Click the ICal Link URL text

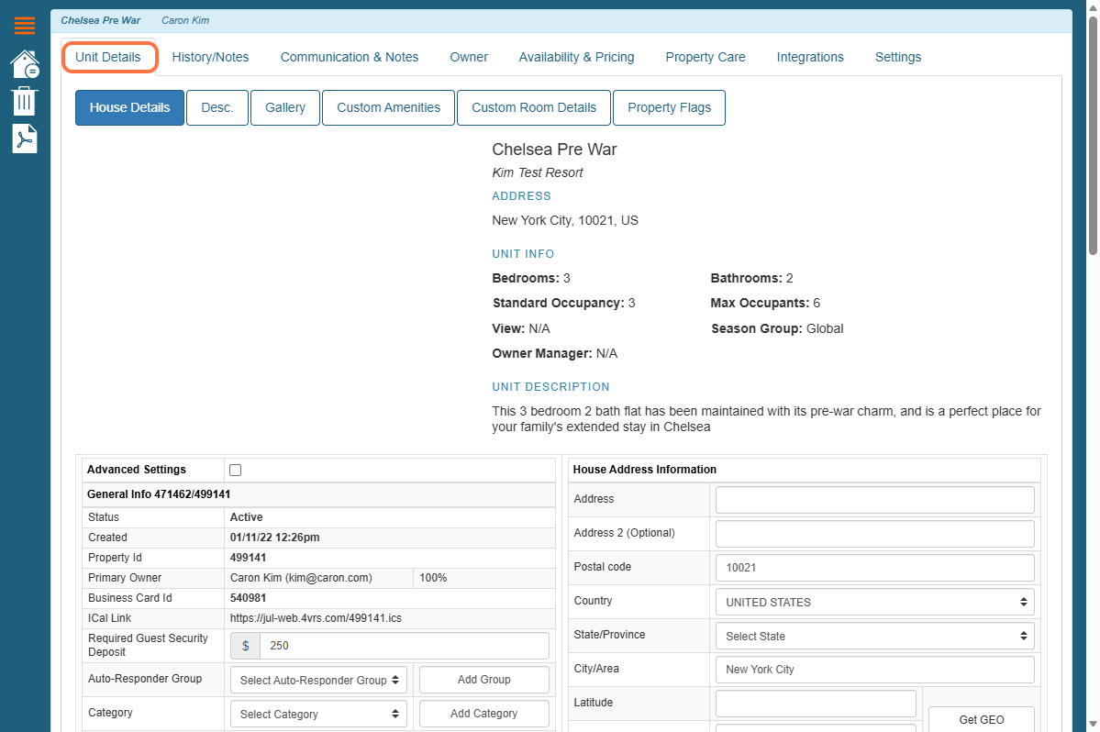[x=316, y=618]
